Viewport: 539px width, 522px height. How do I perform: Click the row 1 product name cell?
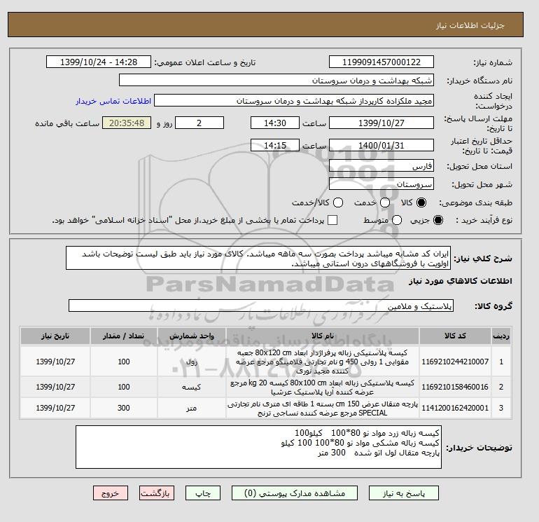(323, 362)
